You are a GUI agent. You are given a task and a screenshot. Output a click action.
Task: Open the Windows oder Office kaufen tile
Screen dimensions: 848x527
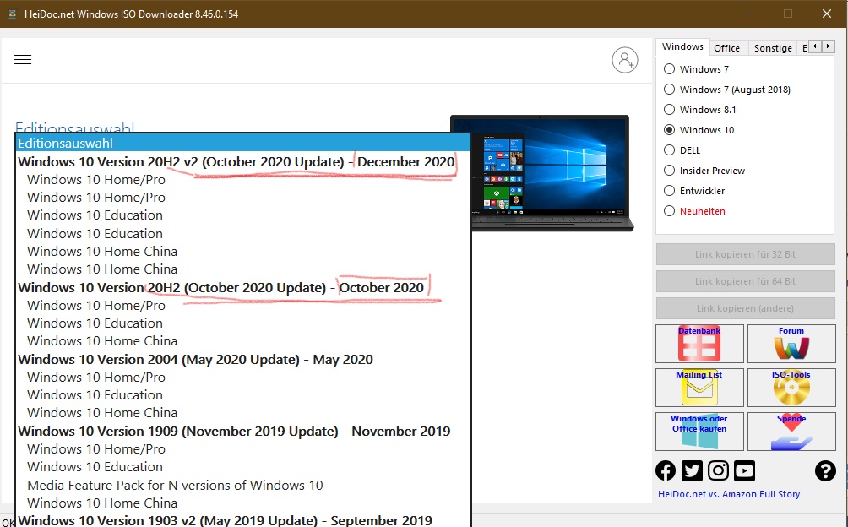click(699, 432)
